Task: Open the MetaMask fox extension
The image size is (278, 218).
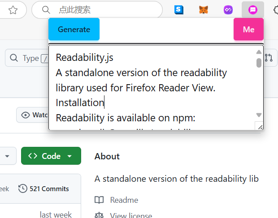Action: pos(204,10)
